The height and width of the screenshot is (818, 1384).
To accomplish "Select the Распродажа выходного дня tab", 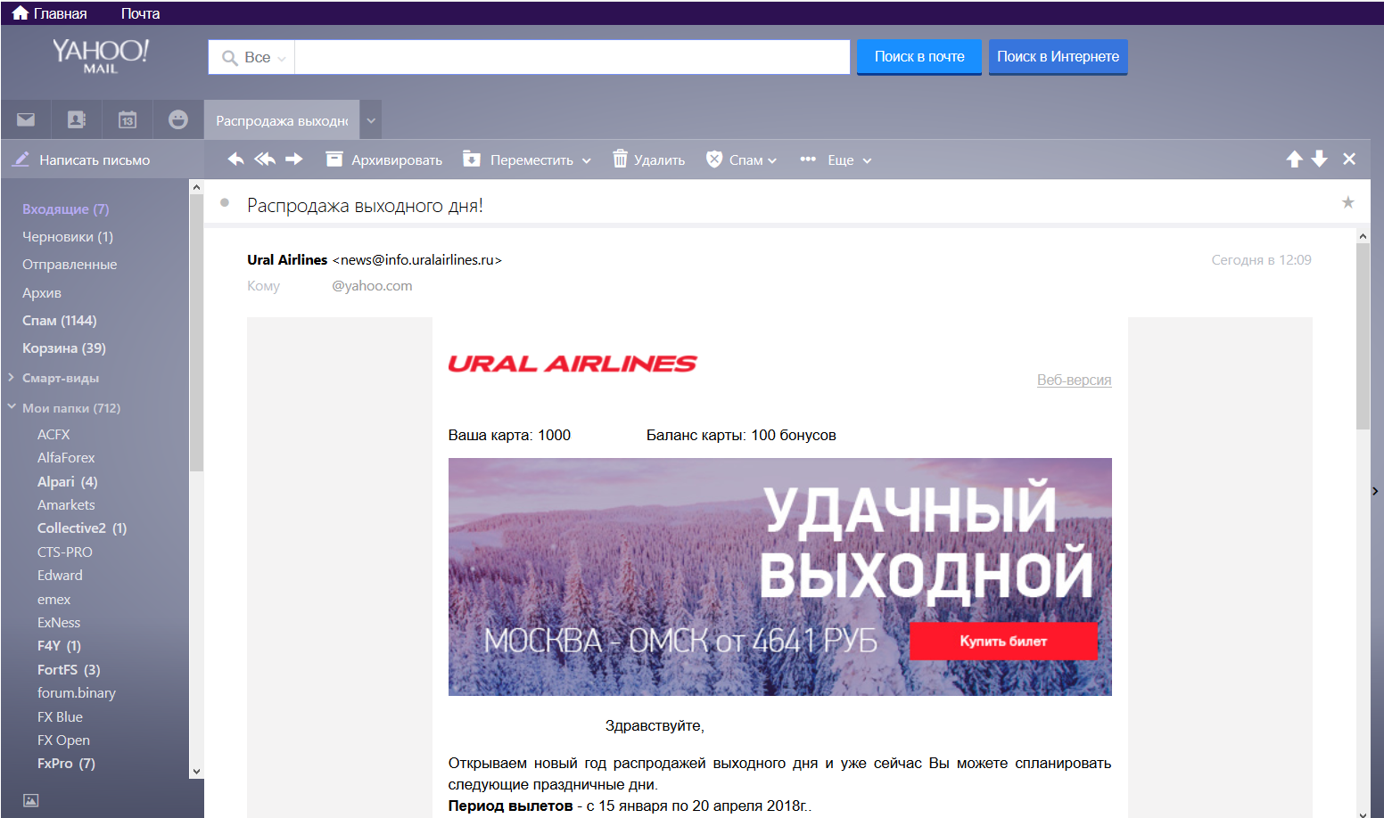I will click(282, 120).
